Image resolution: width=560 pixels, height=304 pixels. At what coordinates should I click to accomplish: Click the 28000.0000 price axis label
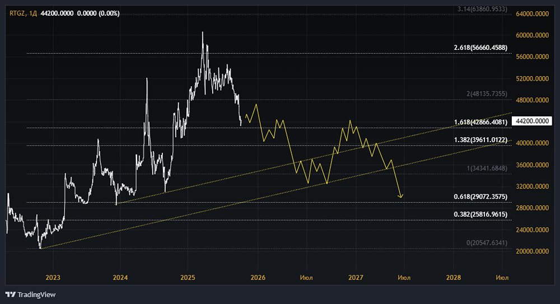[532, 208]
